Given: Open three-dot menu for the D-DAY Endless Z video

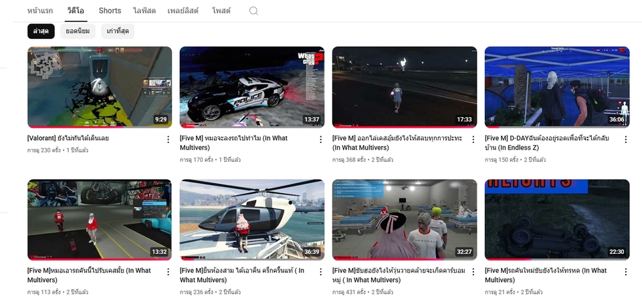Looking at the screenshot, I should pos(625,140).
